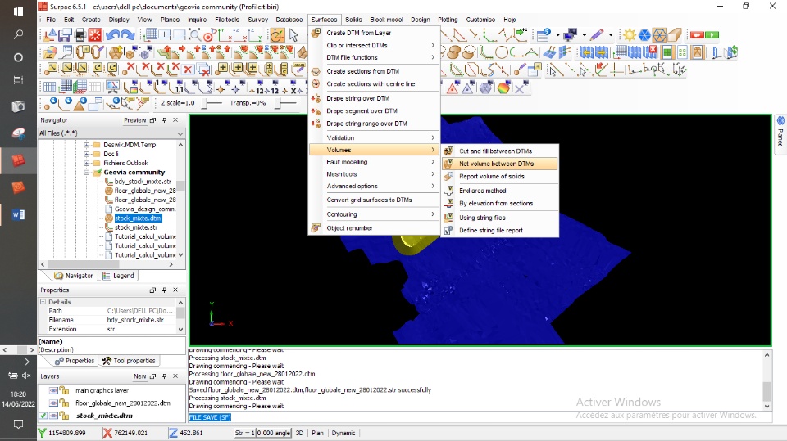Image resolution: width=787 pixels, height=441 pixels.
Task: Click the Zoom in icon
Action: click(x=165, y=35)
